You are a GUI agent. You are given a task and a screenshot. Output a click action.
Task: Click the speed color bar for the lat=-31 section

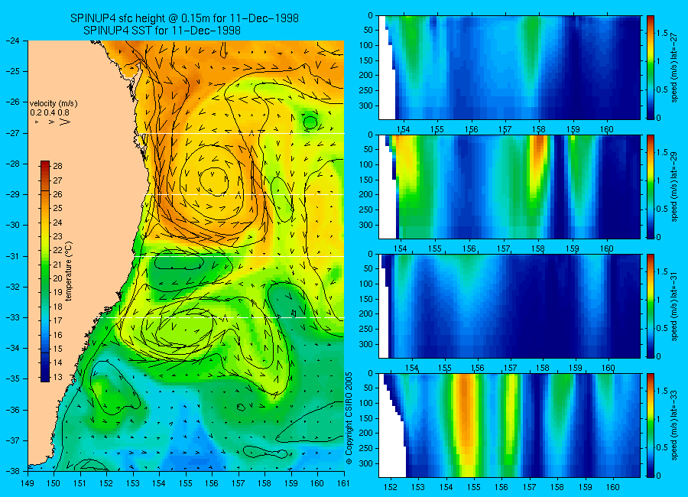[x=650, y=306]
